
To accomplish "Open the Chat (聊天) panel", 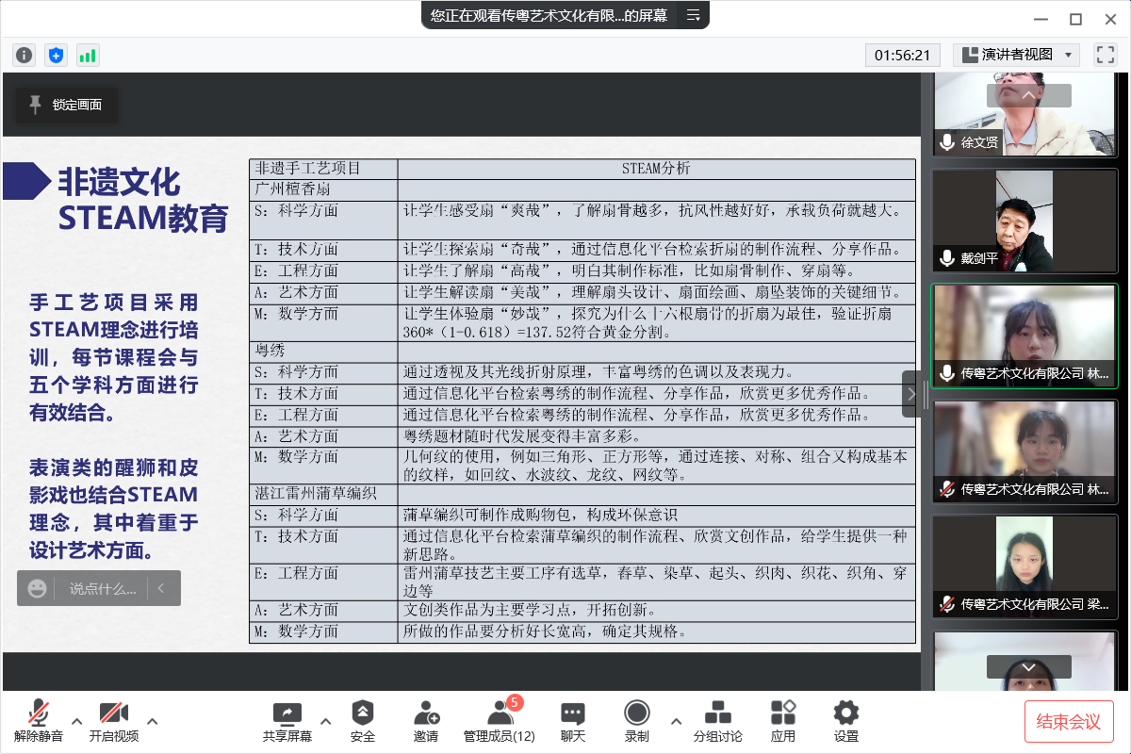I will (573, 721).
